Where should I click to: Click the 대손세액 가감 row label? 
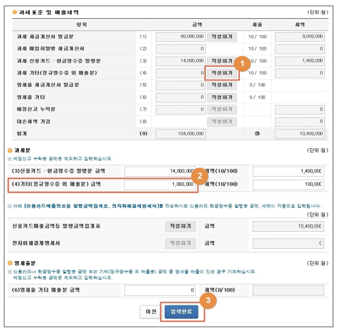pos(33,121)
